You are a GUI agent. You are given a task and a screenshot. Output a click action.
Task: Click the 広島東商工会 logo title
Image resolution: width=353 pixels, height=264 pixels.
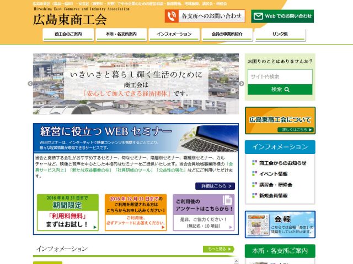click(69, 20)
